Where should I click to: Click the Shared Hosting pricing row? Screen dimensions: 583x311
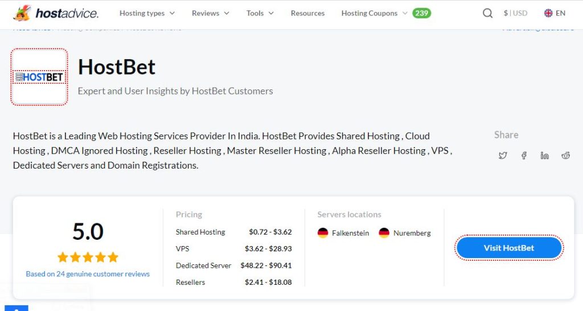pyautogui.click(x=233, y=232)
